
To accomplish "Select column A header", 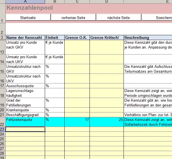I will coord(25,2).
